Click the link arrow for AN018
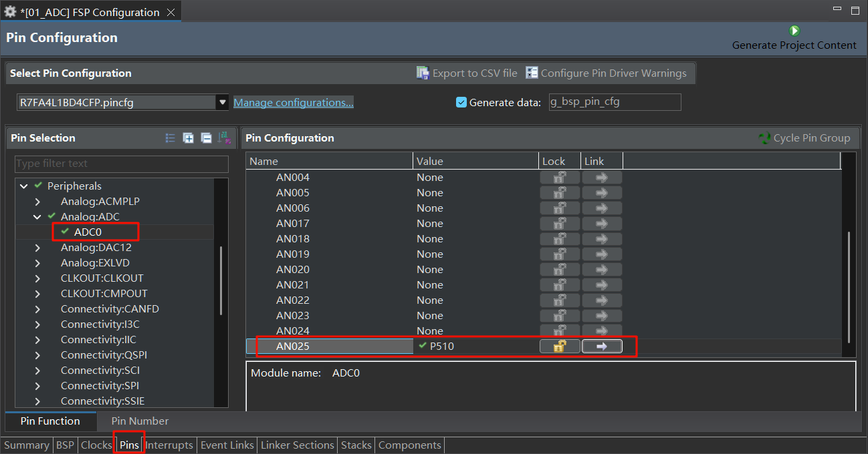This screenshot has height=454, width=868. (602, 238)
